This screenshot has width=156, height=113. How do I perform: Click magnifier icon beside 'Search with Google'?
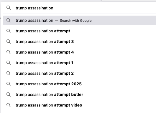(x=9, y=20)
